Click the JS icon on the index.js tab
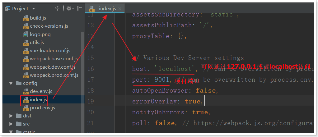Screen dimensions: 318x137 [92, 9]
